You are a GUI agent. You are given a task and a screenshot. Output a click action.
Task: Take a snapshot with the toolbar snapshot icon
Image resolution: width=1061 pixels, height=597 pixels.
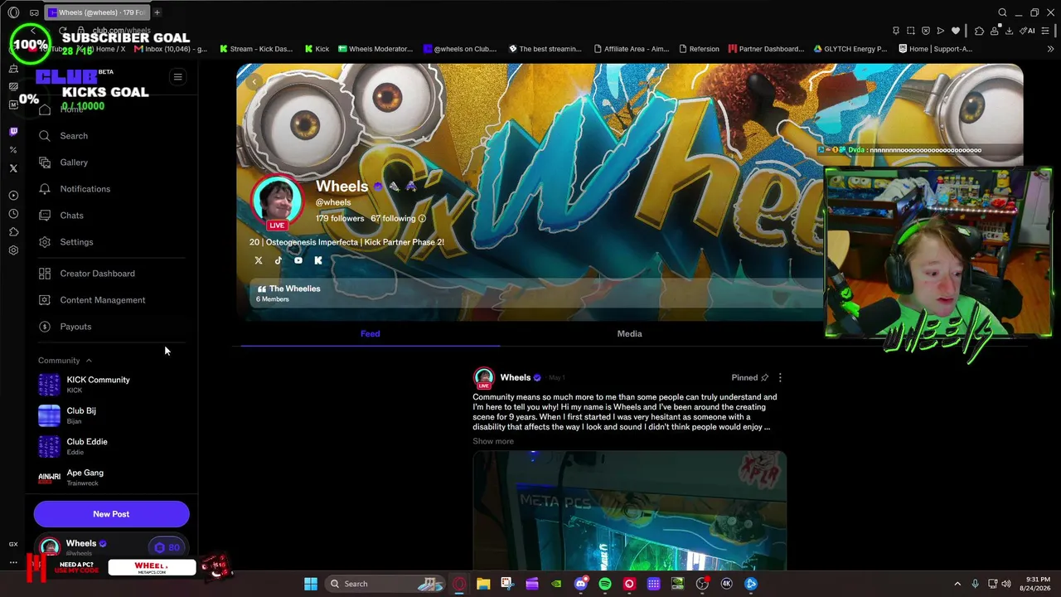pos(911,31)
